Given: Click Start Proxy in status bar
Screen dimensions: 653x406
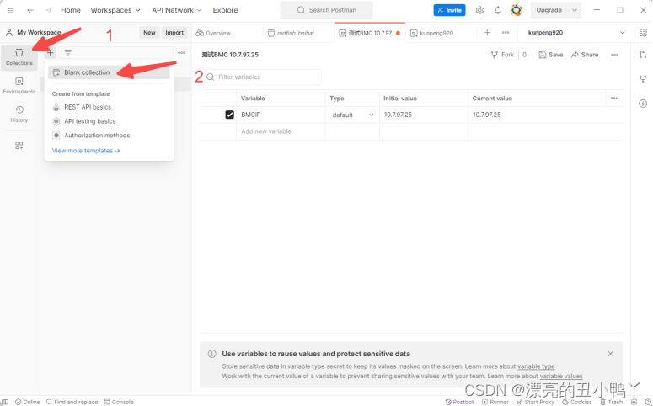Looking at the screenshot, I should point(536,402).
